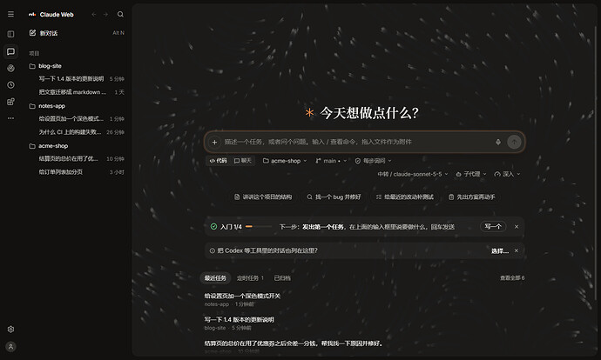Click the info icon on Codex banner

tap(212, 250)
